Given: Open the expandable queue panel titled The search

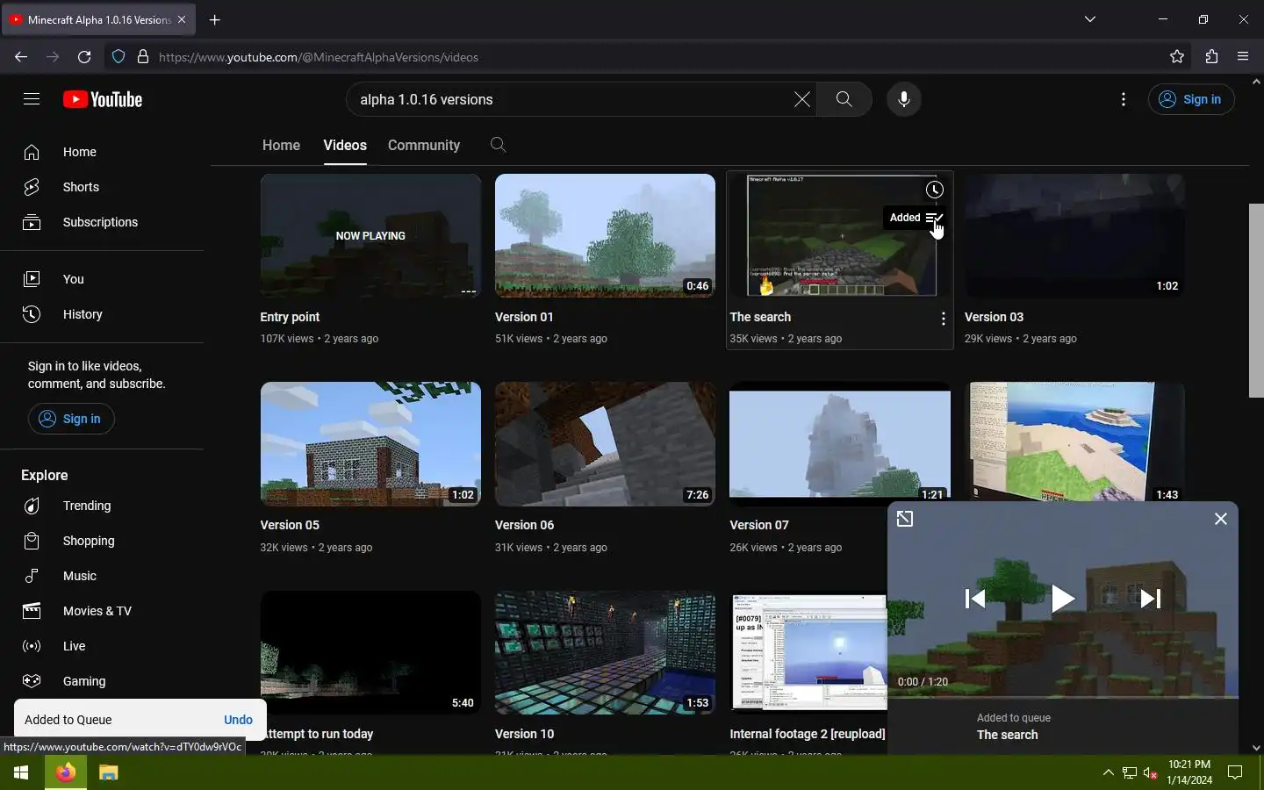Looking at the screenshot, I should click(x=1062, y=727).
